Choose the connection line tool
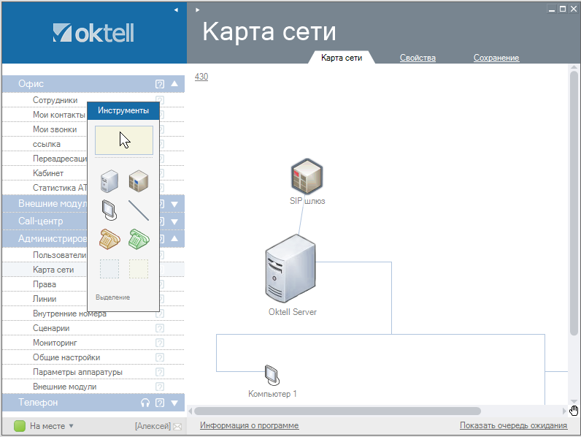 pos(139,210)
